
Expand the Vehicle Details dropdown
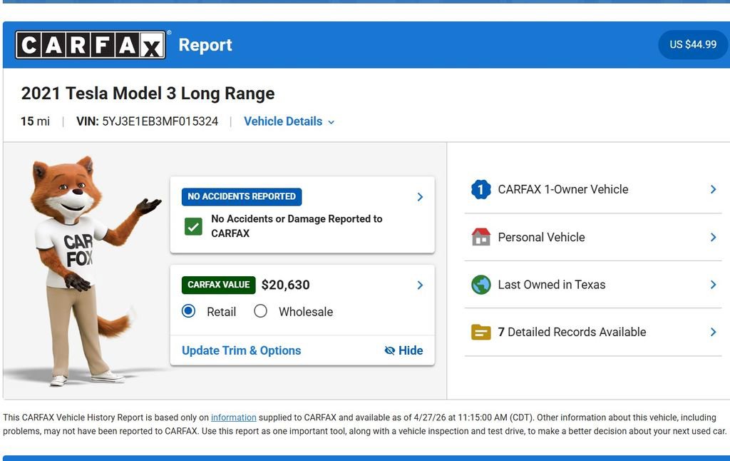point(289,121)
